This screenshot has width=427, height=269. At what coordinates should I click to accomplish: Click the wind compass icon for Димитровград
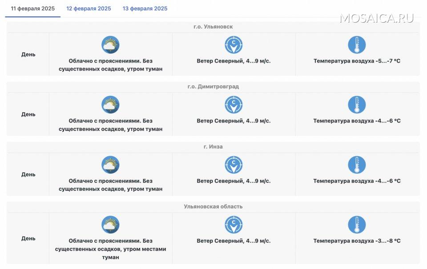coord(234,105)
